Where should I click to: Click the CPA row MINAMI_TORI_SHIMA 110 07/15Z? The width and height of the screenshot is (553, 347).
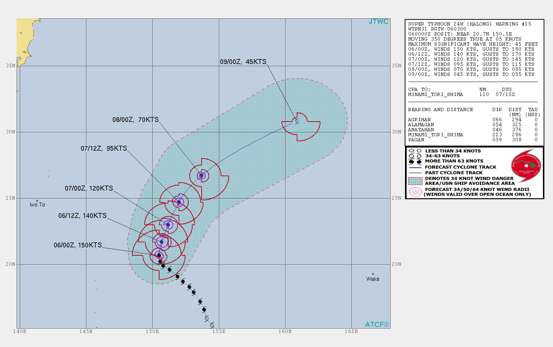[462, 95]
